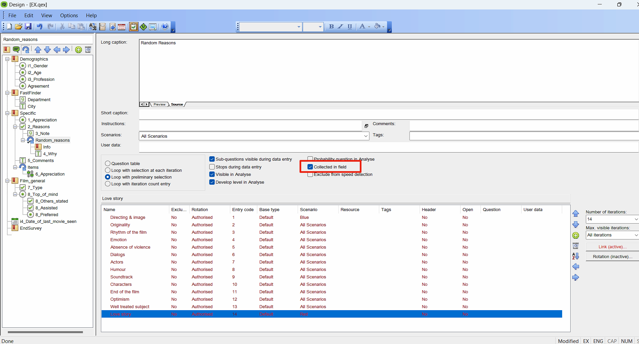
Task: Apply bold formatting
Action: click(331, 26)
